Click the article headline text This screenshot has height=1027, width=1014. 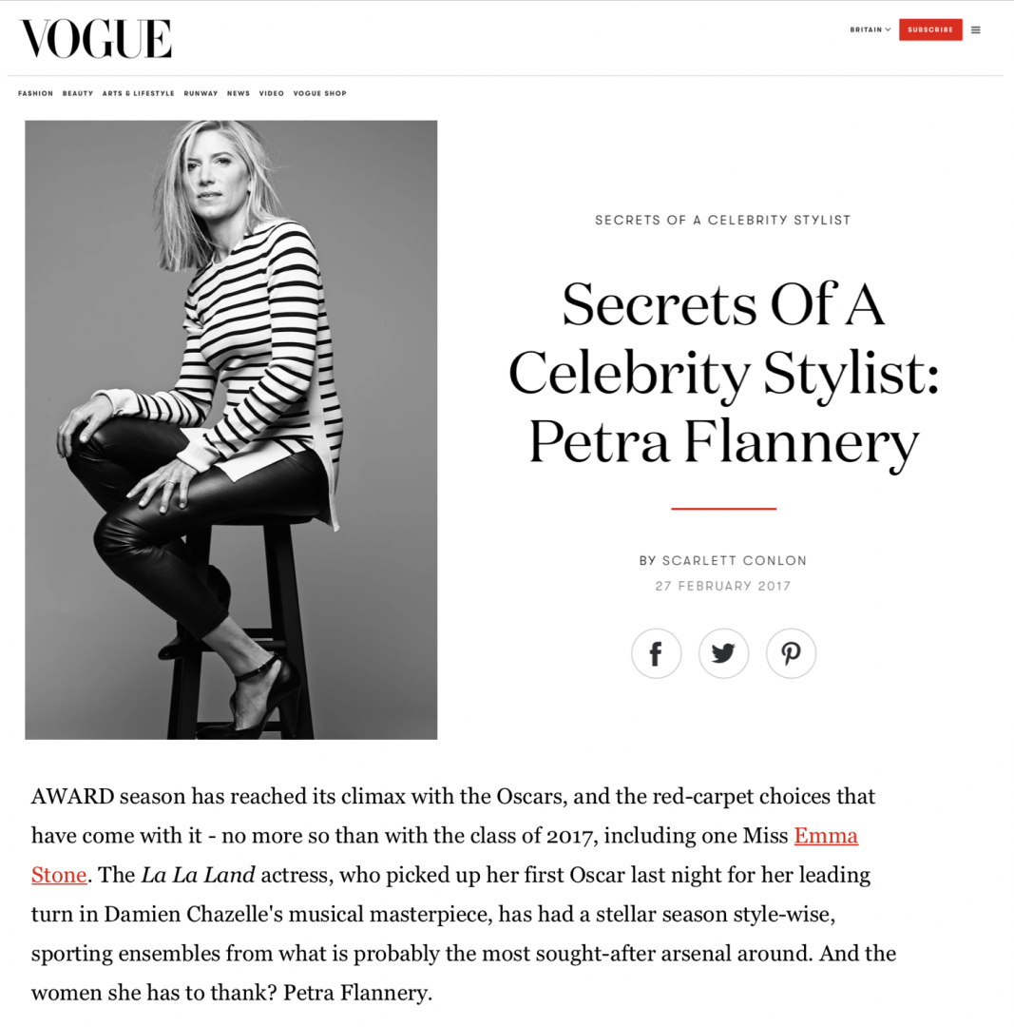coord(723,374)
